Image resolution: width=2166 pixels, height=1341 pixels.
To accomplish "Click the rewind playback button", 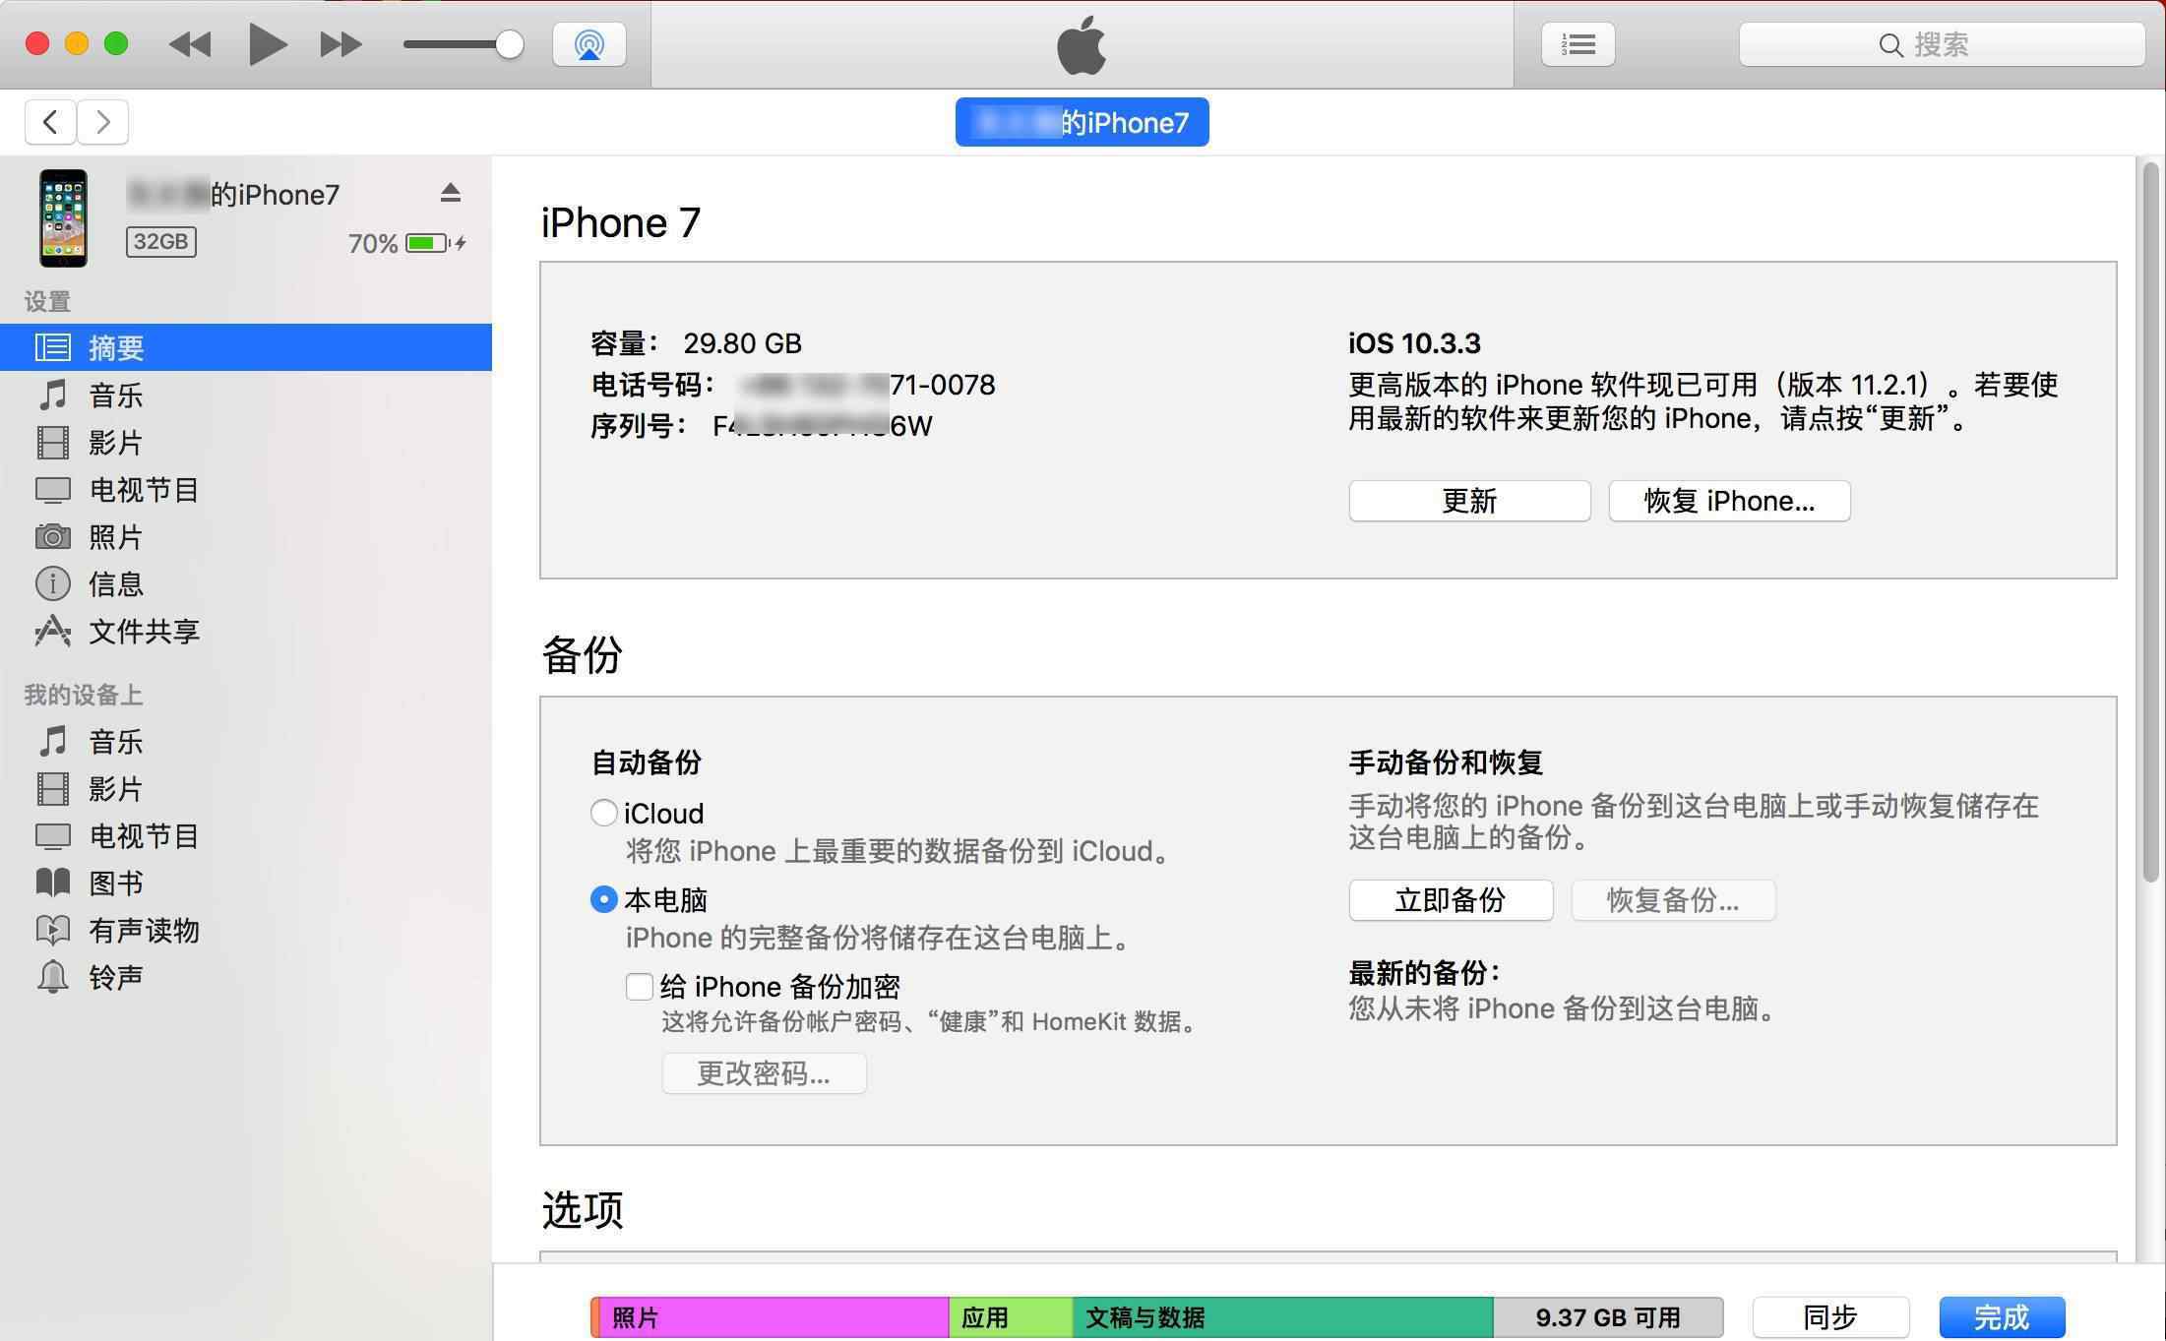I will click(190, 44).
